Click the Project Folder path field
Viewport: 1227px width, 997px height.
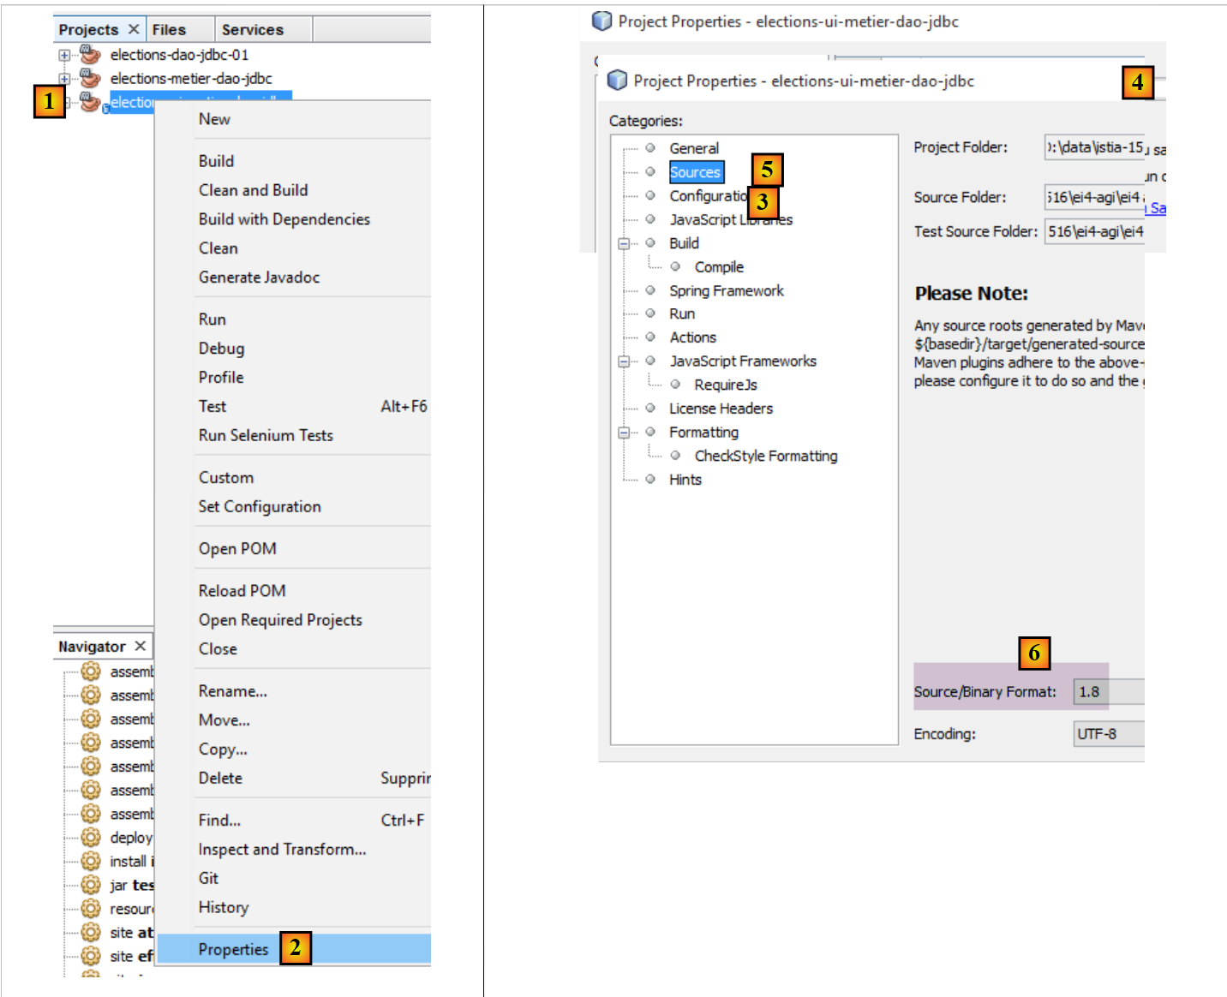pyautogui.click(x=1094, y=147)
